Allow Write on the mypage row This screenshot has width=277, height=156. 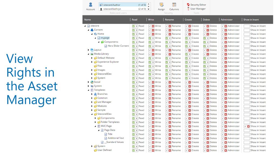coord(150,38)
